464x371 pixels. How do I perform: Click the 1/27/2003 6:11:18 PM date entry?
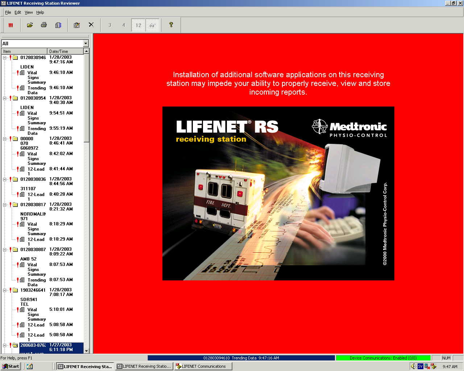pyautogui.click(x=61, y=347)
